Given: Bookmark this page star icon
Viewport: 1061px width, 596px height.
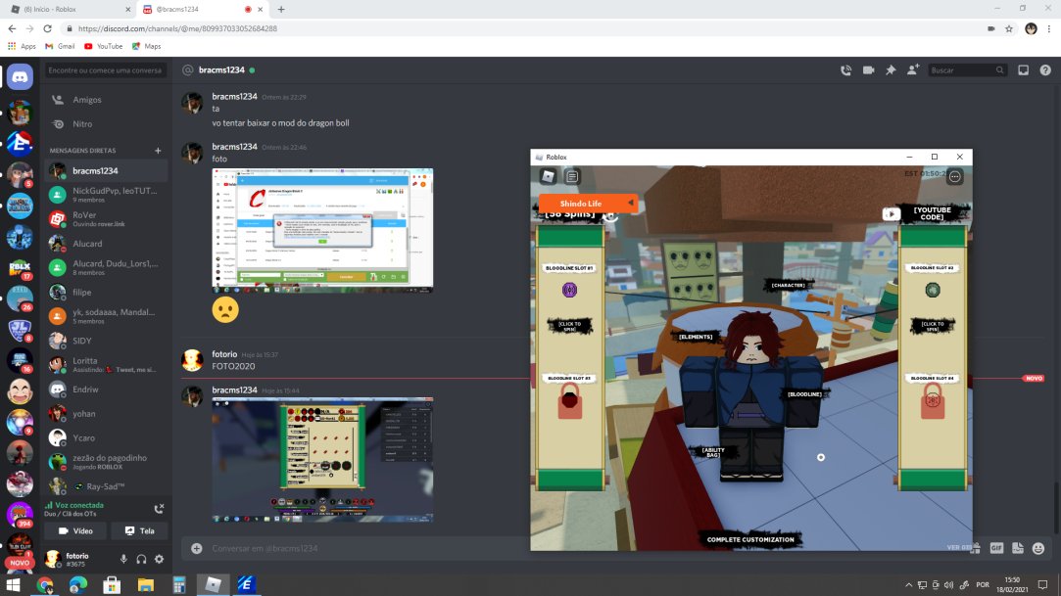Looking at the screenshot, I should 1009,28.
